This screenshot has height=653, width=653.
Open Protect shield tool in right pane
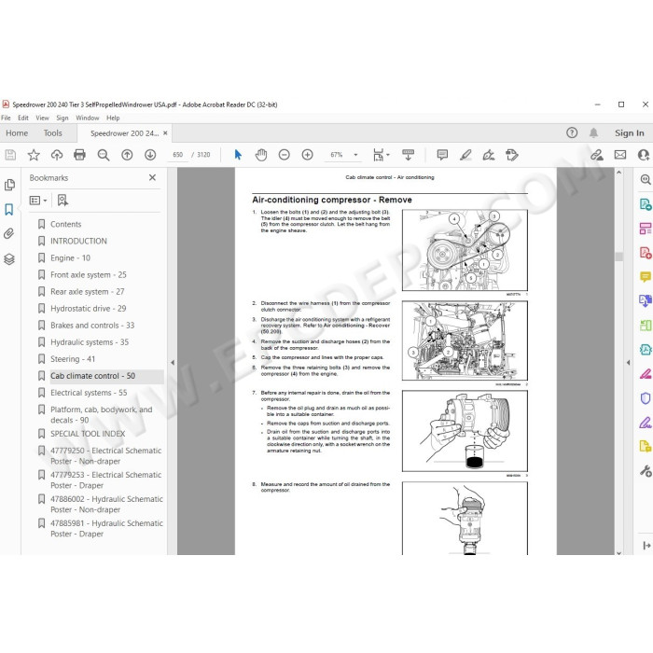(x=646, y=398)
